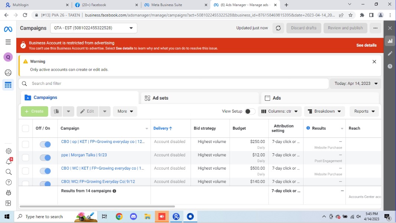396x223 pixels.
Task: Turn off the CBO | op | KET campaign switch
Action: point(45,144)
